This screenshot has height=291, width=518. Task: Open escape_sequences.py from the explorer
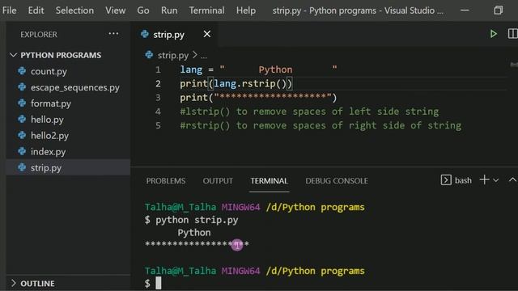pyautogui.click(x=75, y=87)
